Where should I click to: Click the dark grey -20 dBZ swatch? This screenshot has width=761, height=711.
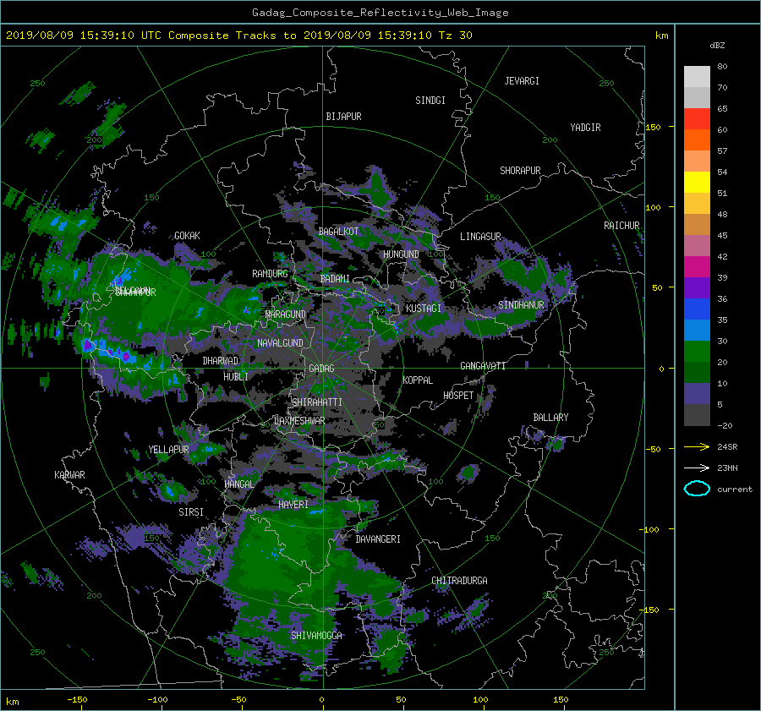coord(697,415)
